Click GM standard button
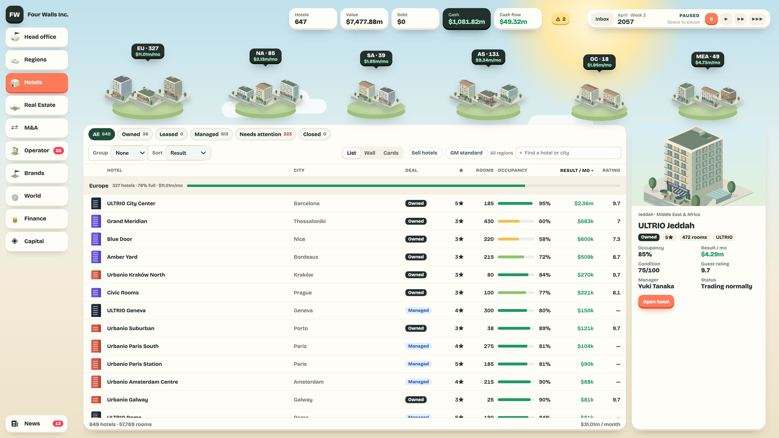 click(466, 153)
